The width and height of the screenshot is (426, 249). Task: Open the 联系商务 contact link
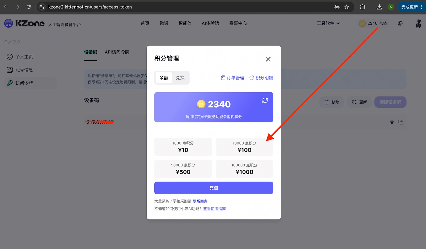tap(200, 201)
